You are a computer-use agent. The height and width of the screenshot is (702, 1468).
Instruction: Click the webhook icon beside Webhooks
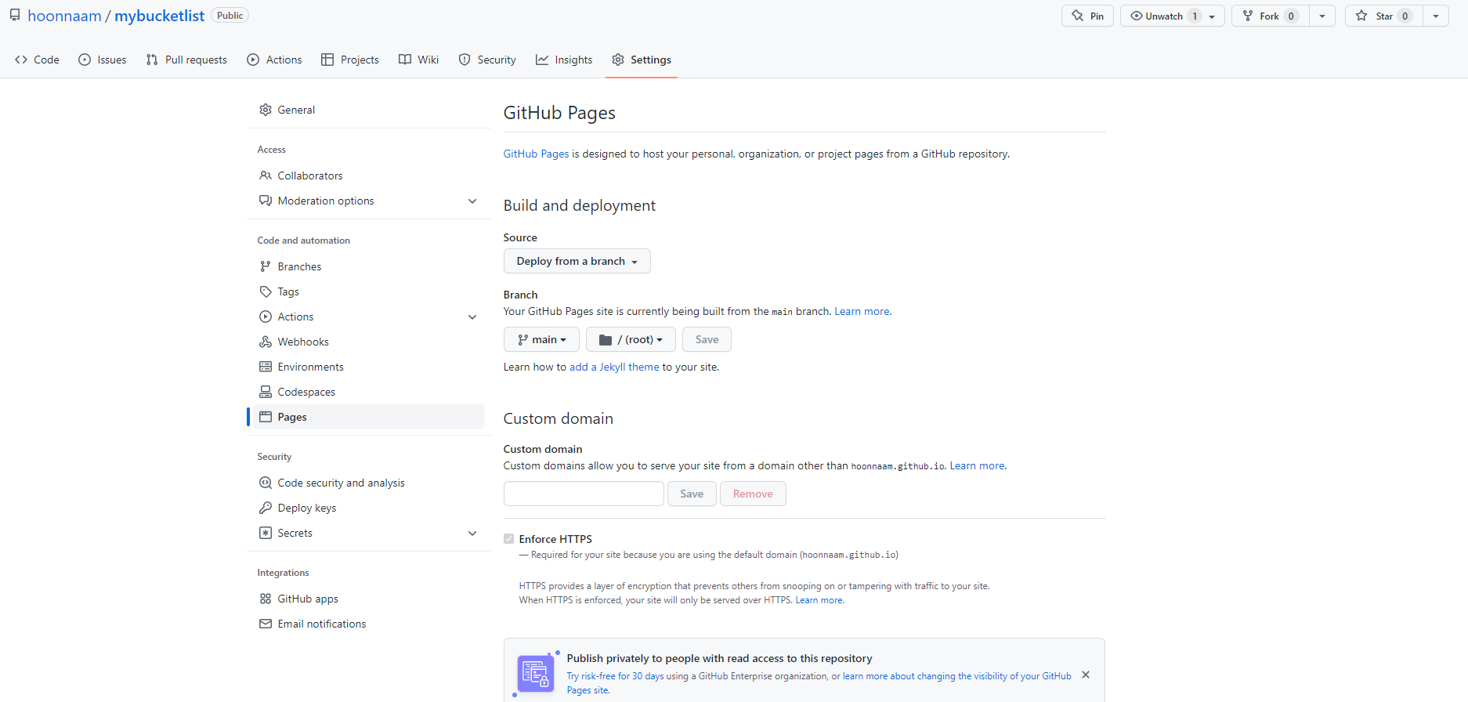[x=266, y=342]
